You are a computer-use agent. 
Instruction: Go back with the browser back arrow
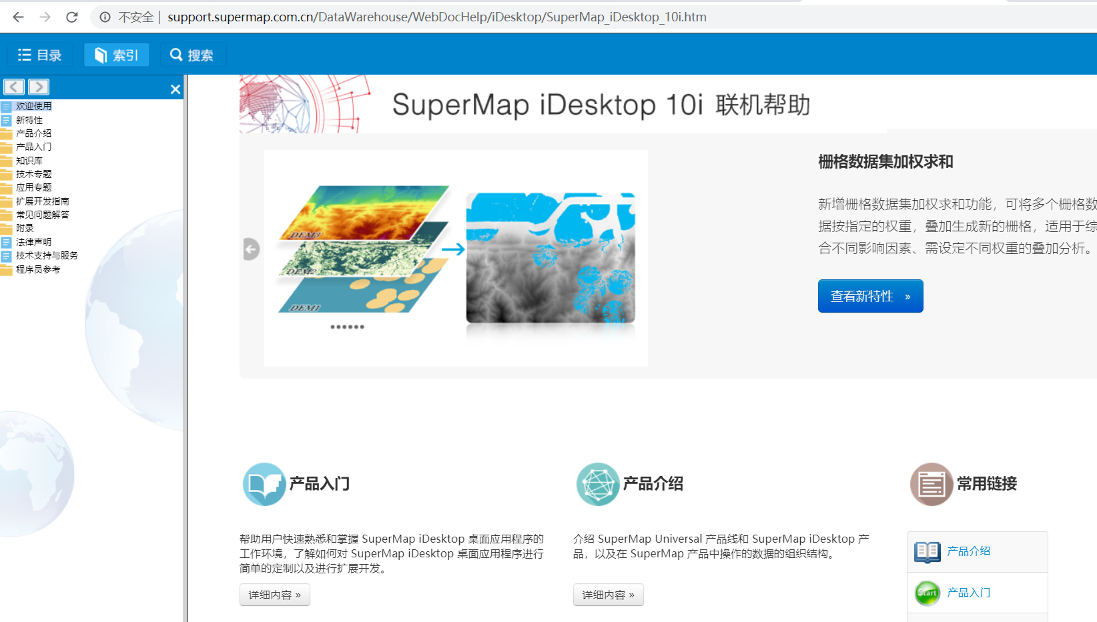point(18,17)
